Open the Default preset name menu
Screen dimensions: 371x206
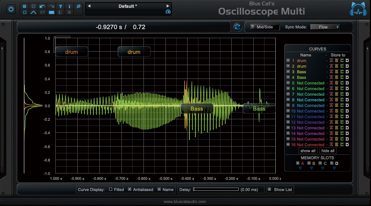(x=128, y=6)
